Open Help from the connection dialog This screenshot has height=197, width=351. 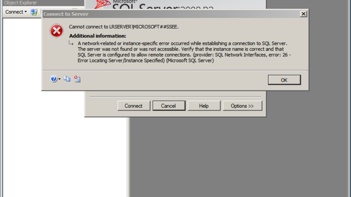click(x=204, y=106)
